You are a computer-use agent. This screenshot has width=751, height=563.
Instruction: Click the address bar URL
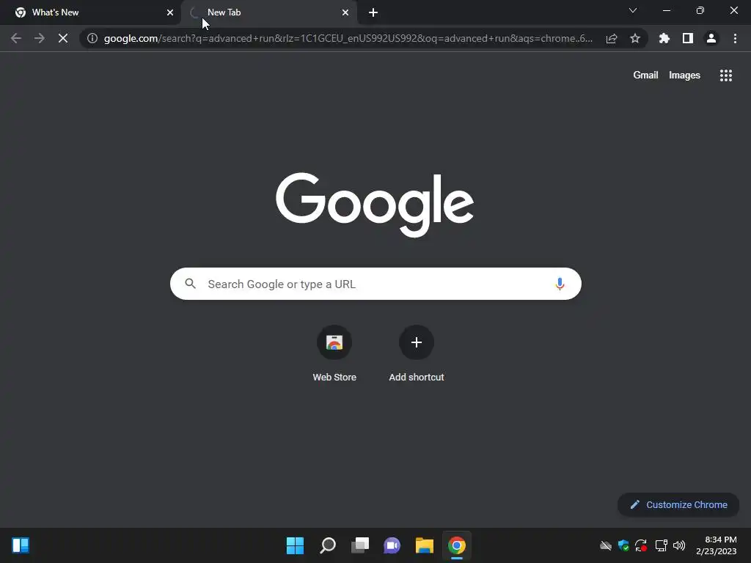click(348, 38)
